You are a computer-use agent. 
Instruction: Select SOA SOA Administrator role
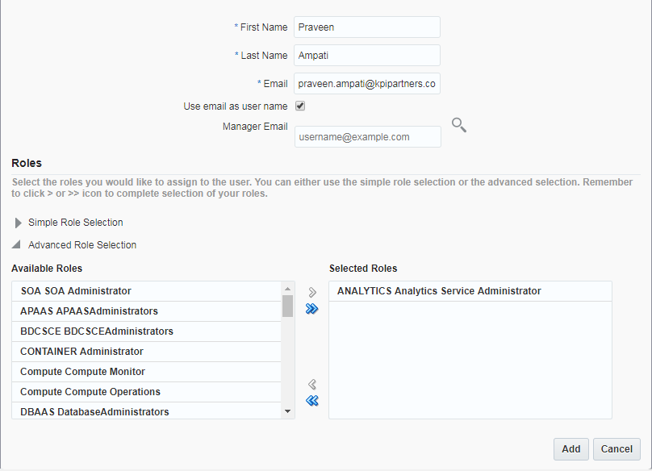[76, 291]
